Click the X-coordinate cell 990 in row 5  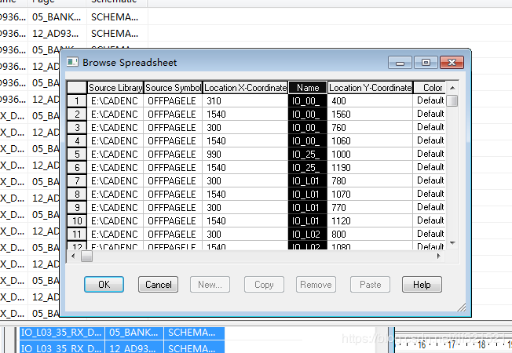[245, 154]
